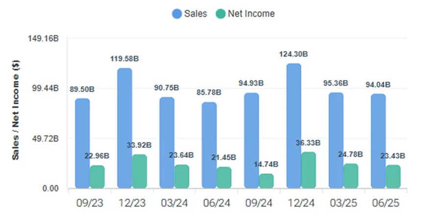Select the 12/24 Net Income bar
The width and height of the screenshot is (423, 215).
(309, 170)
